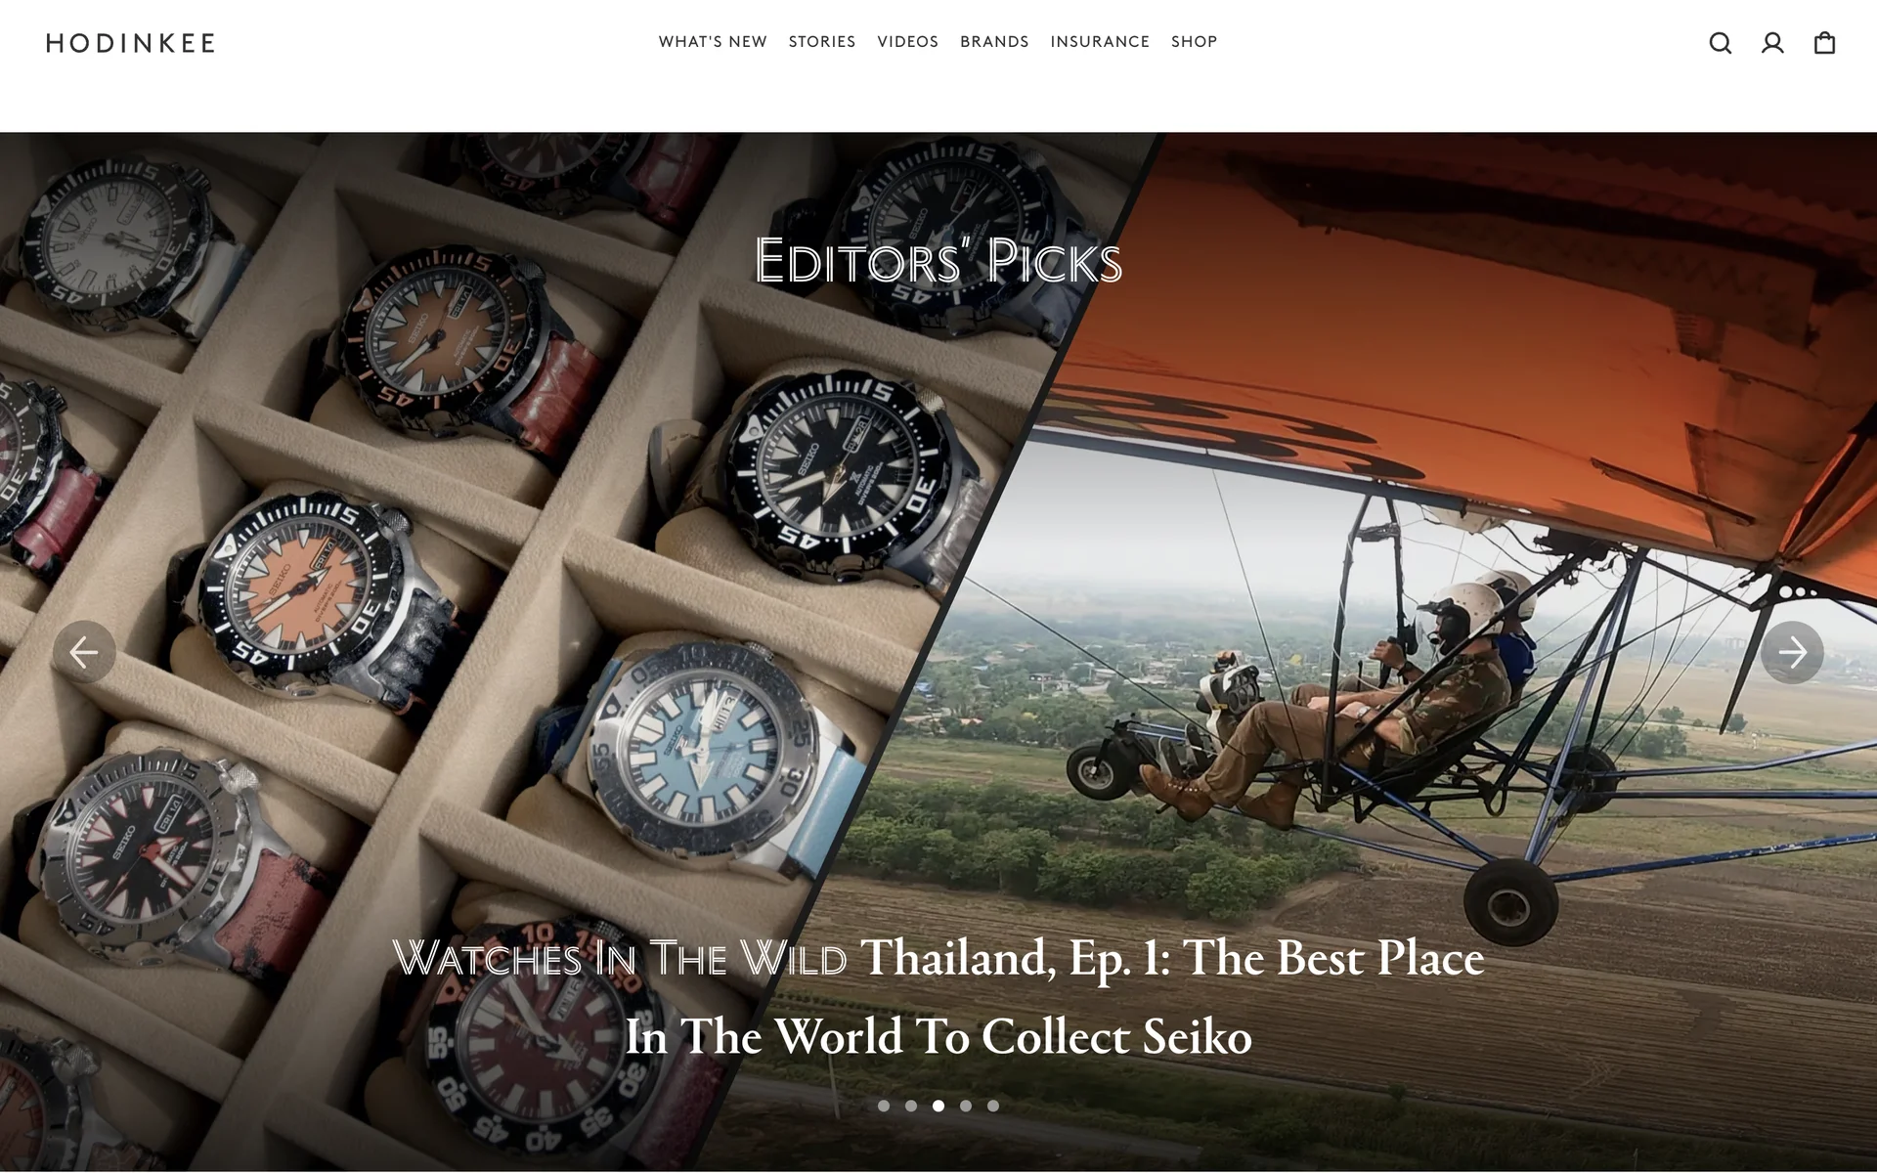The width and height of the screenshot is (1877, 1173).
Task: Open the search magnifier icon
Action: coord(1721,43)
